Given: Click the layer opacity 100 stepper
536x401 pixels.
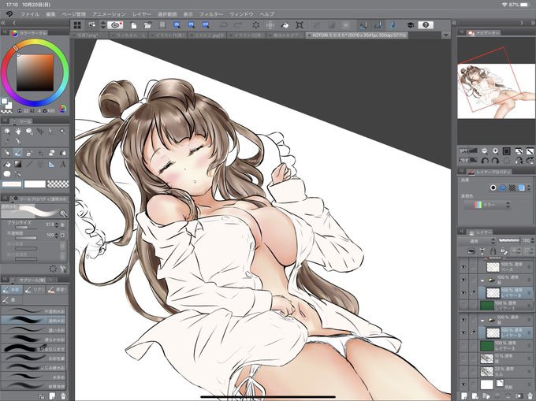Looking at the screenshot, I should point(533,240).
